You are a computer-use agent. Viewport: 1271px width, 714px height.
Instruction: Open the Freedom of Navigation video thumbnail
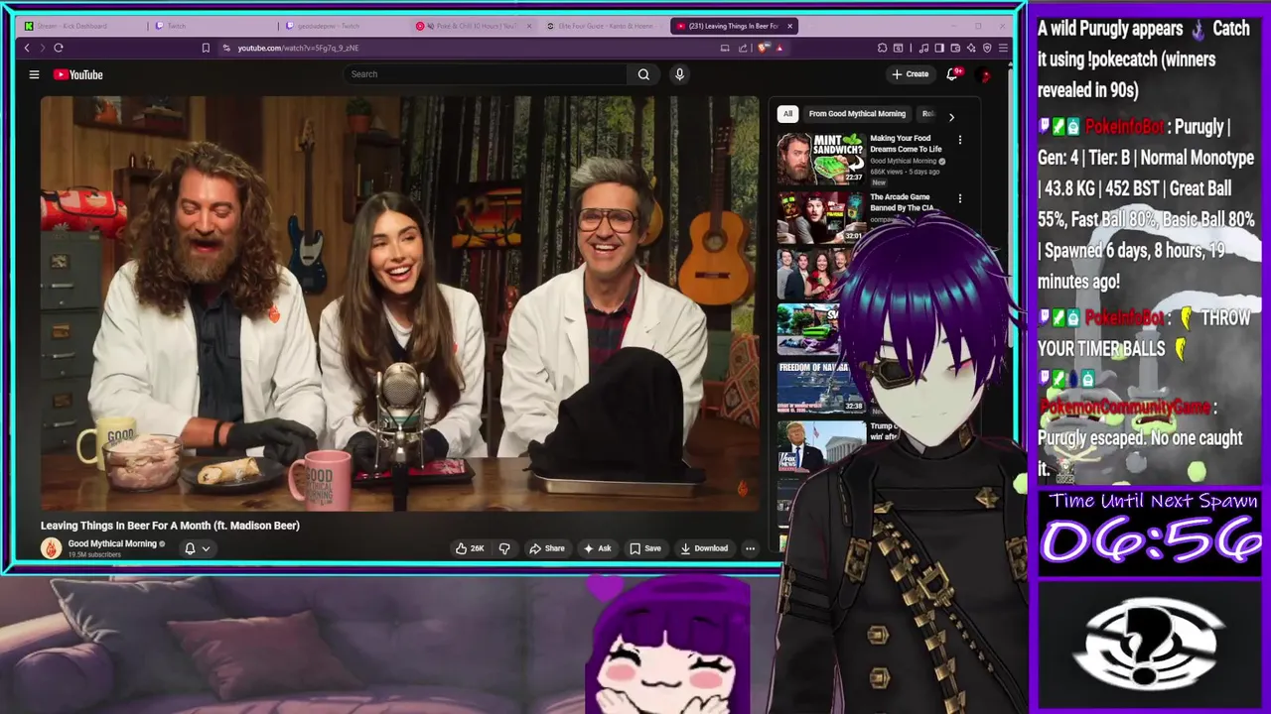pyautogui.click(x=821, y=387)
